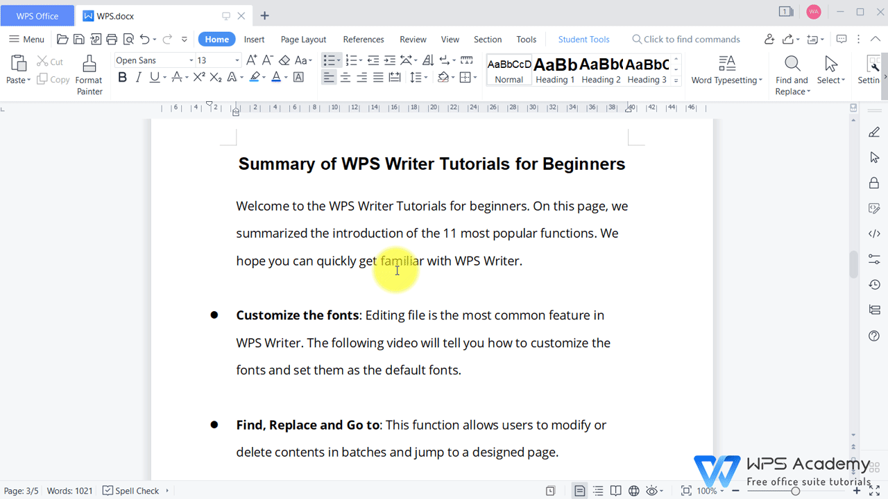Viewport: 888px width, 499px height.
Task: Apply the Heading 1 style
Action: (x=555, y=70)
